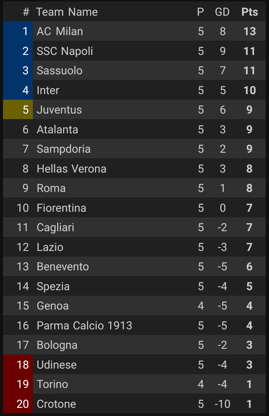Click Crotone's goal difference of -10
This screenshot has width=269, height=416.
(x=222, y=404)
